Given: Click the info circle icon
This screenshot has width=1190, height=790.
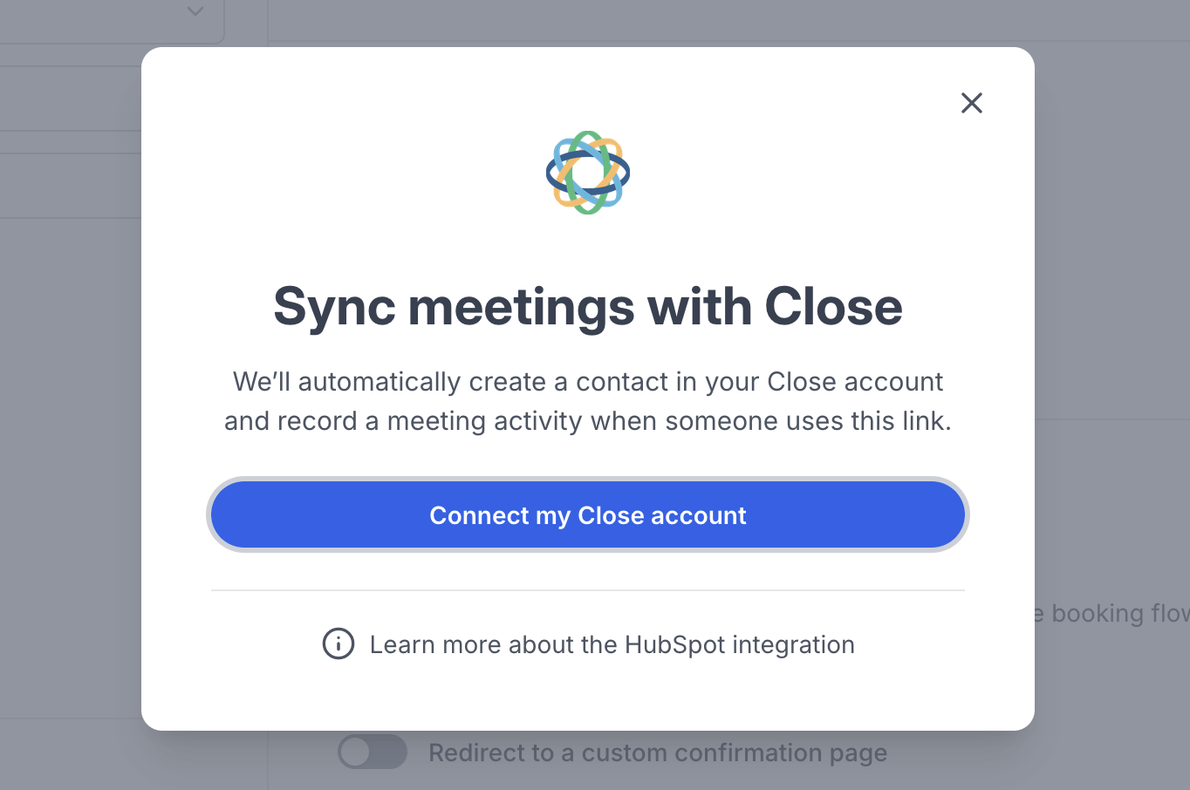Looking at the screenshot, I should [x=339, y=644].
